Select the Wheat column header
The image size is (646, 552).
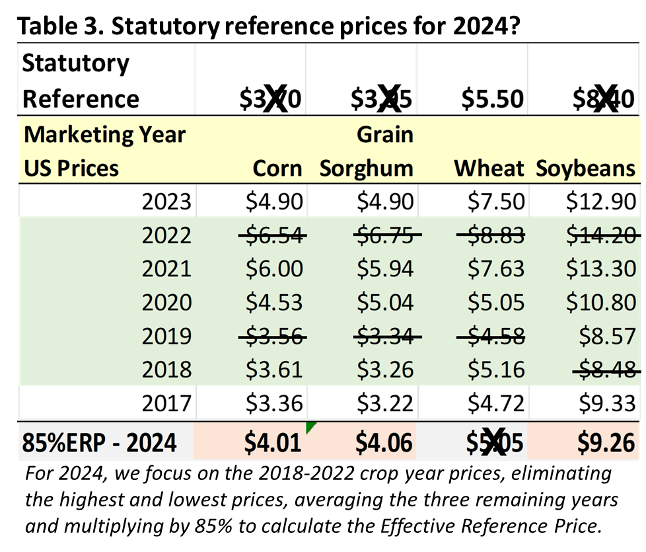click(489, 169)
